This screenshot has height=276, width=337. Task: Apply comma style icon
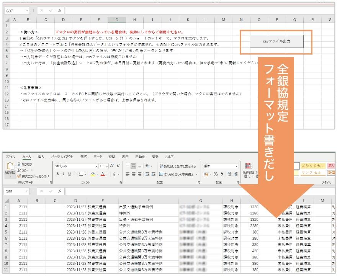click(222, 174)
